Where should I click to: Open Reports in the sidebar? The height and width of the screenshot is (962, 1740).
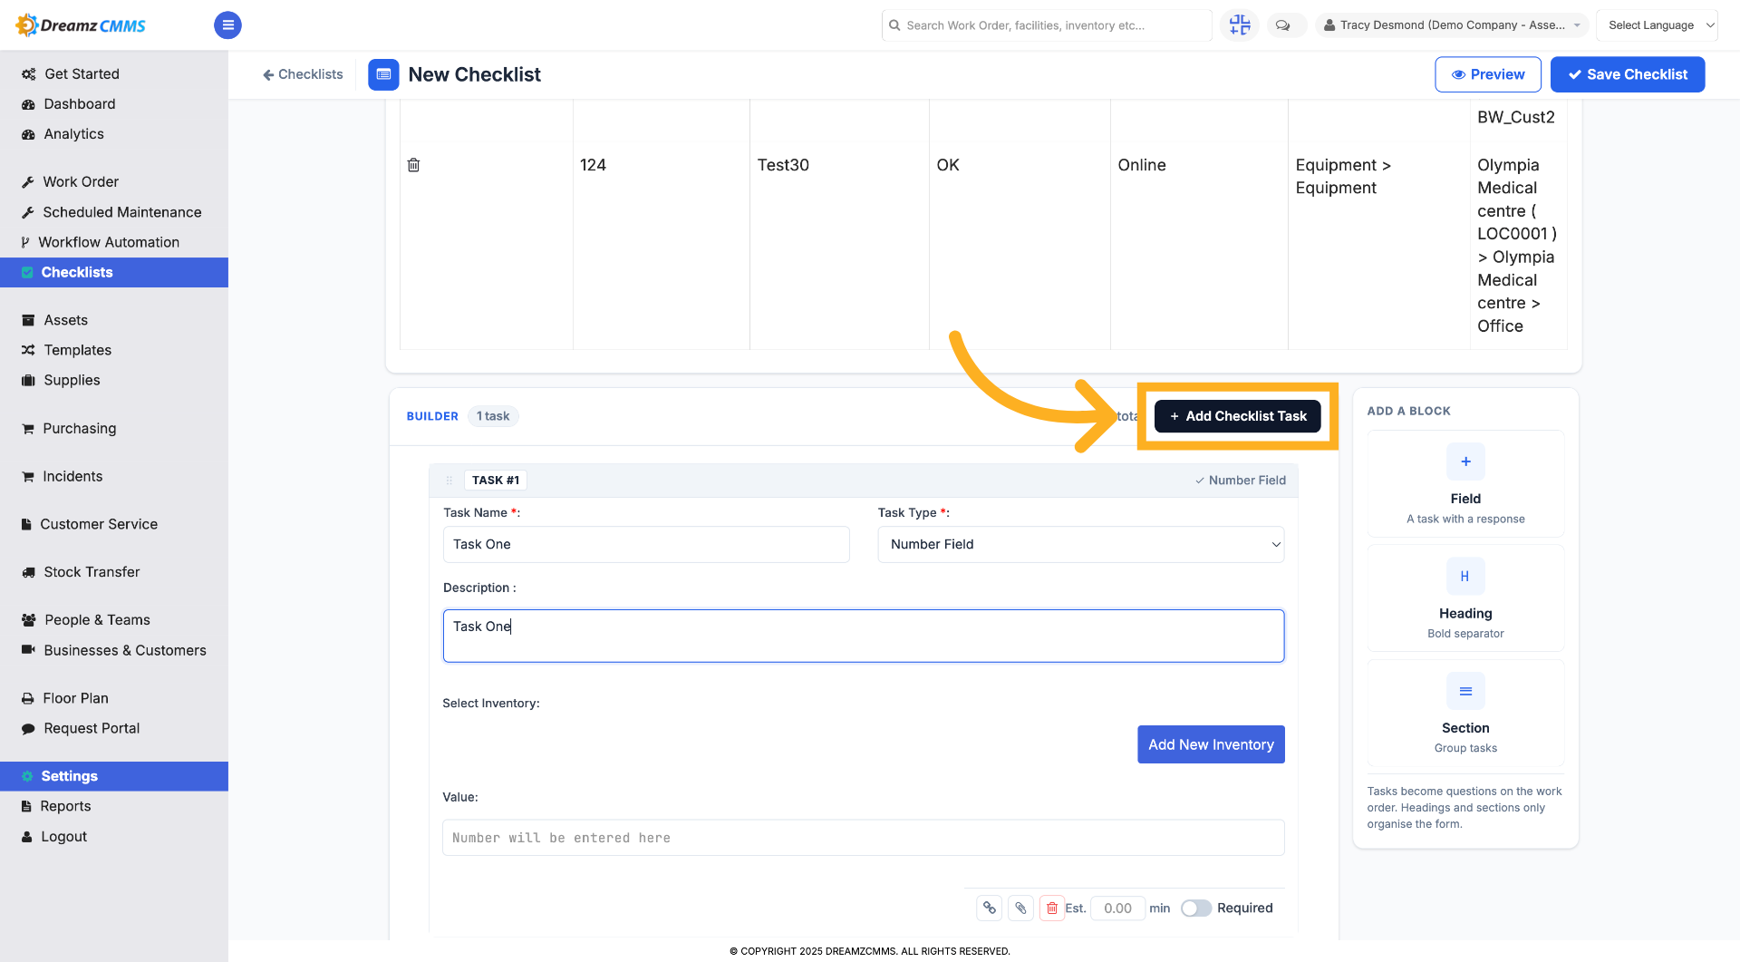coord(65,806)
